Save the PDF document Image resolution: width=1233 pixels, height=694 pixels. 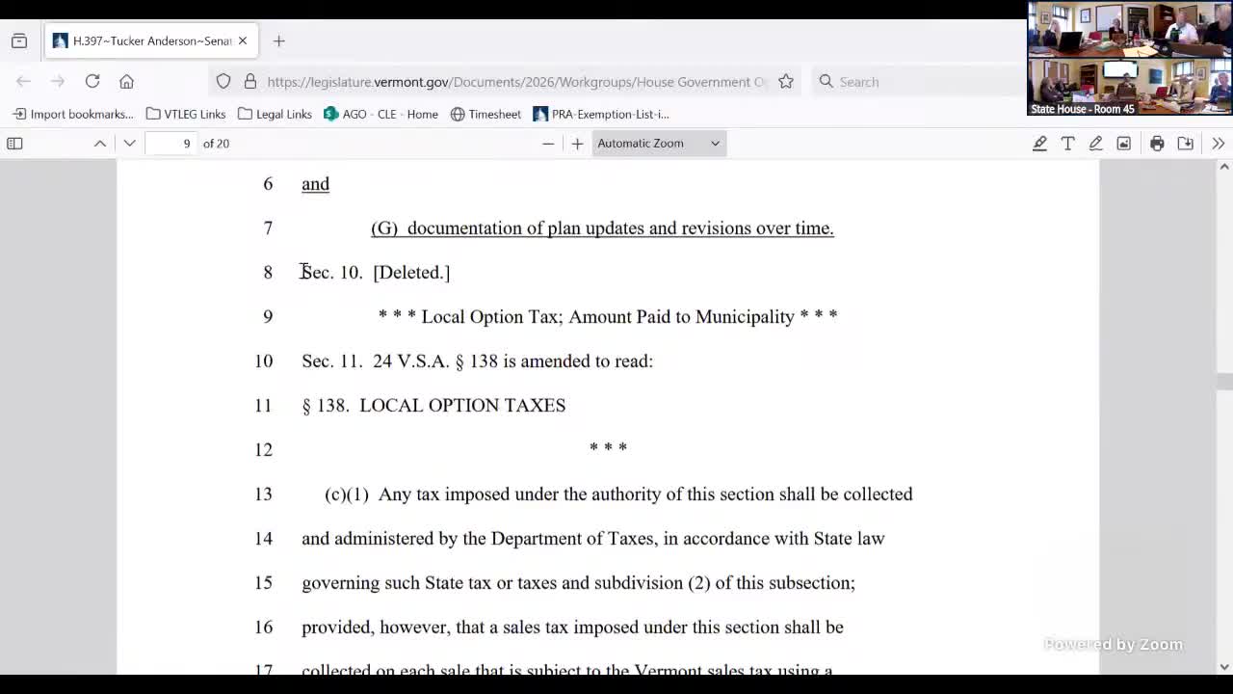click(1185, 144)
